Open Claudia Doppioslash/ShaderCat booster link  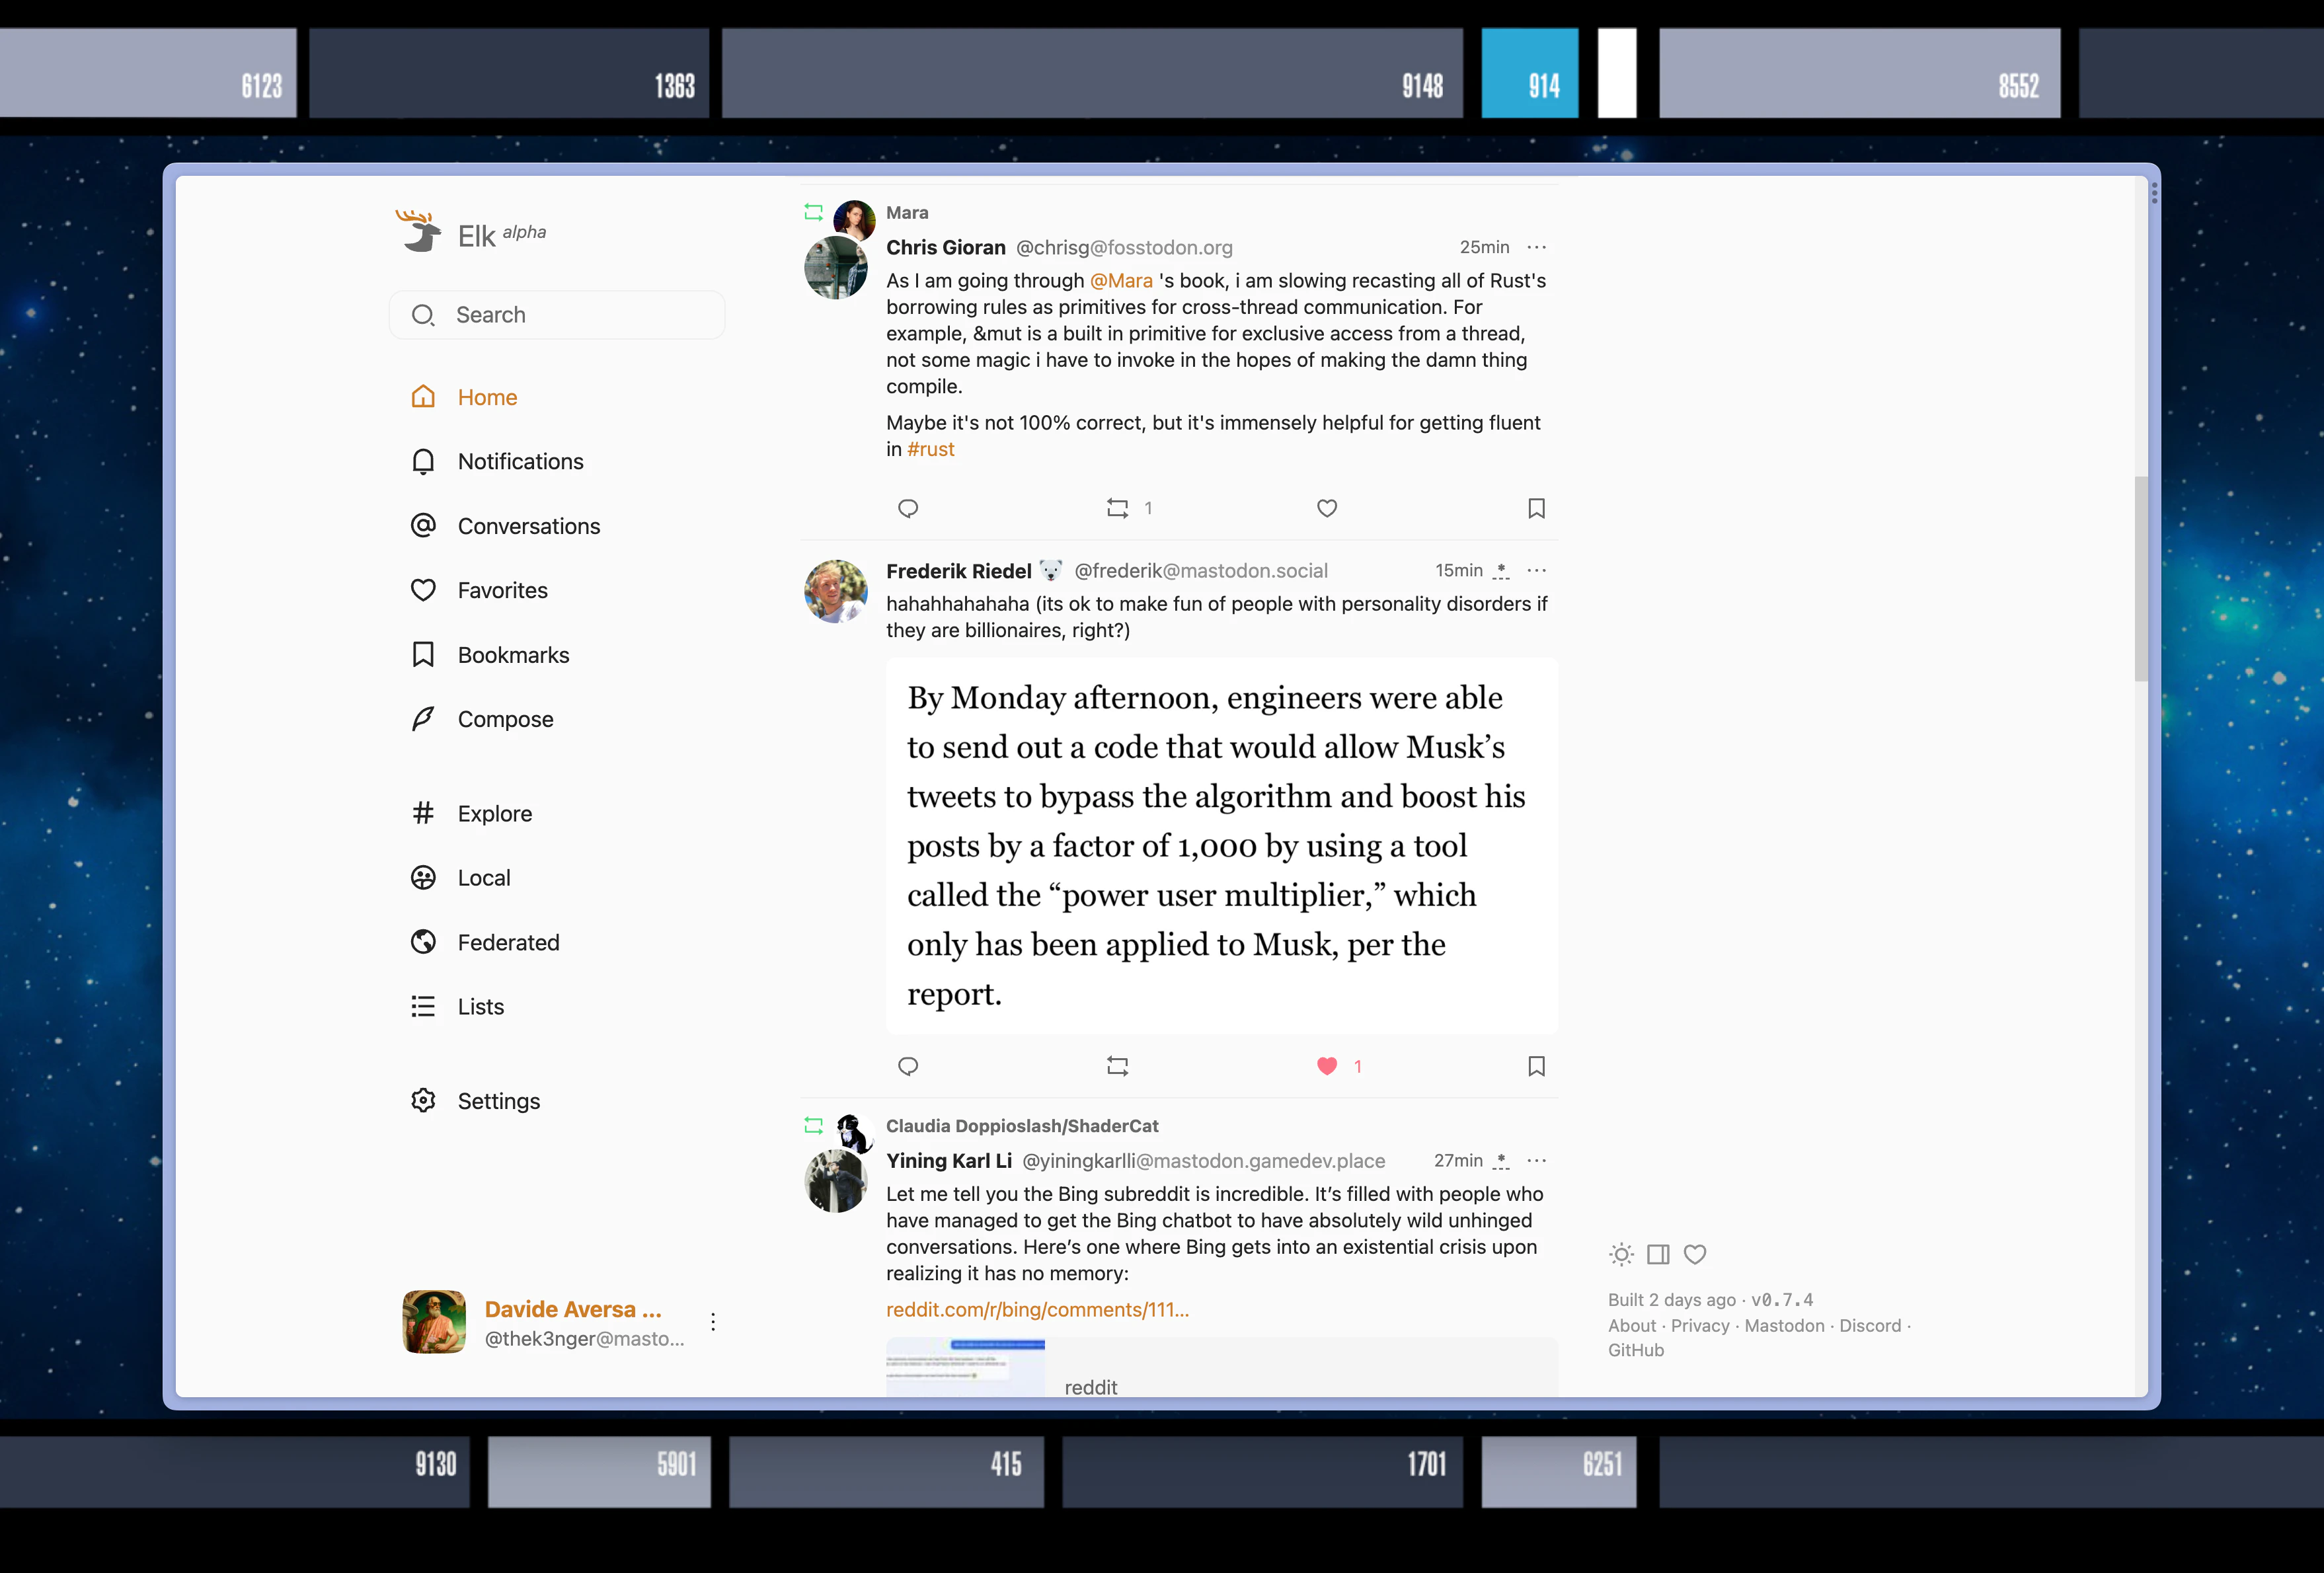1022,1126
